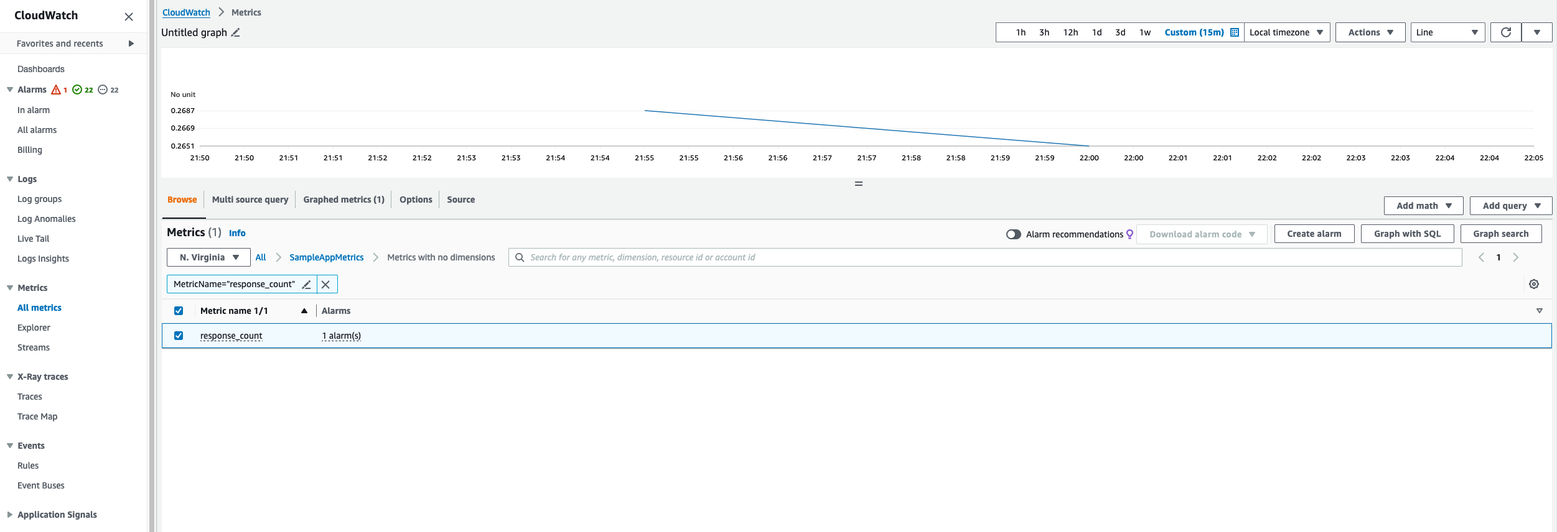Click the response_count metric name
The width and height of the screenshot is (1557, 532).
231,336
